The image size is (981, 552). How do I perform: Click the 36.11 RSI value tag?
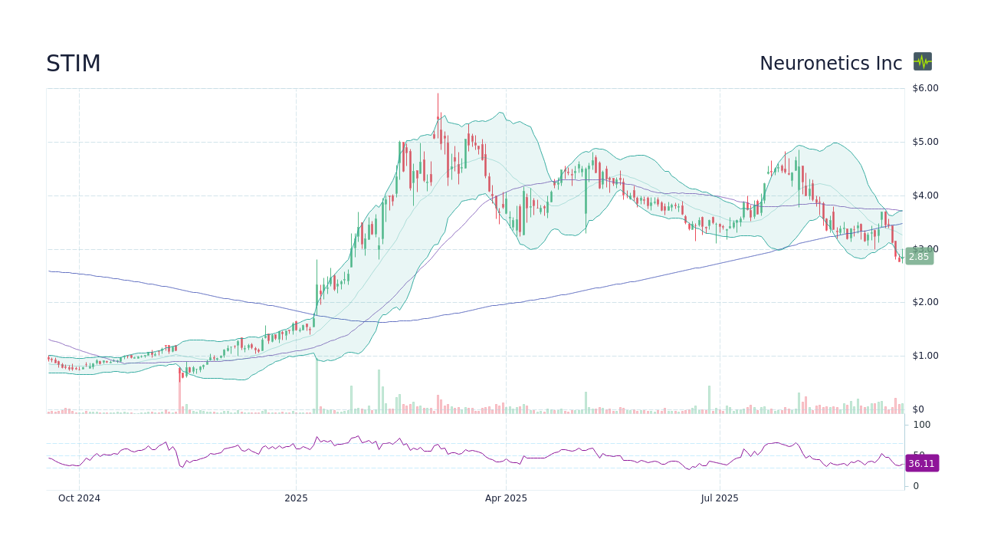click(921, 463)
